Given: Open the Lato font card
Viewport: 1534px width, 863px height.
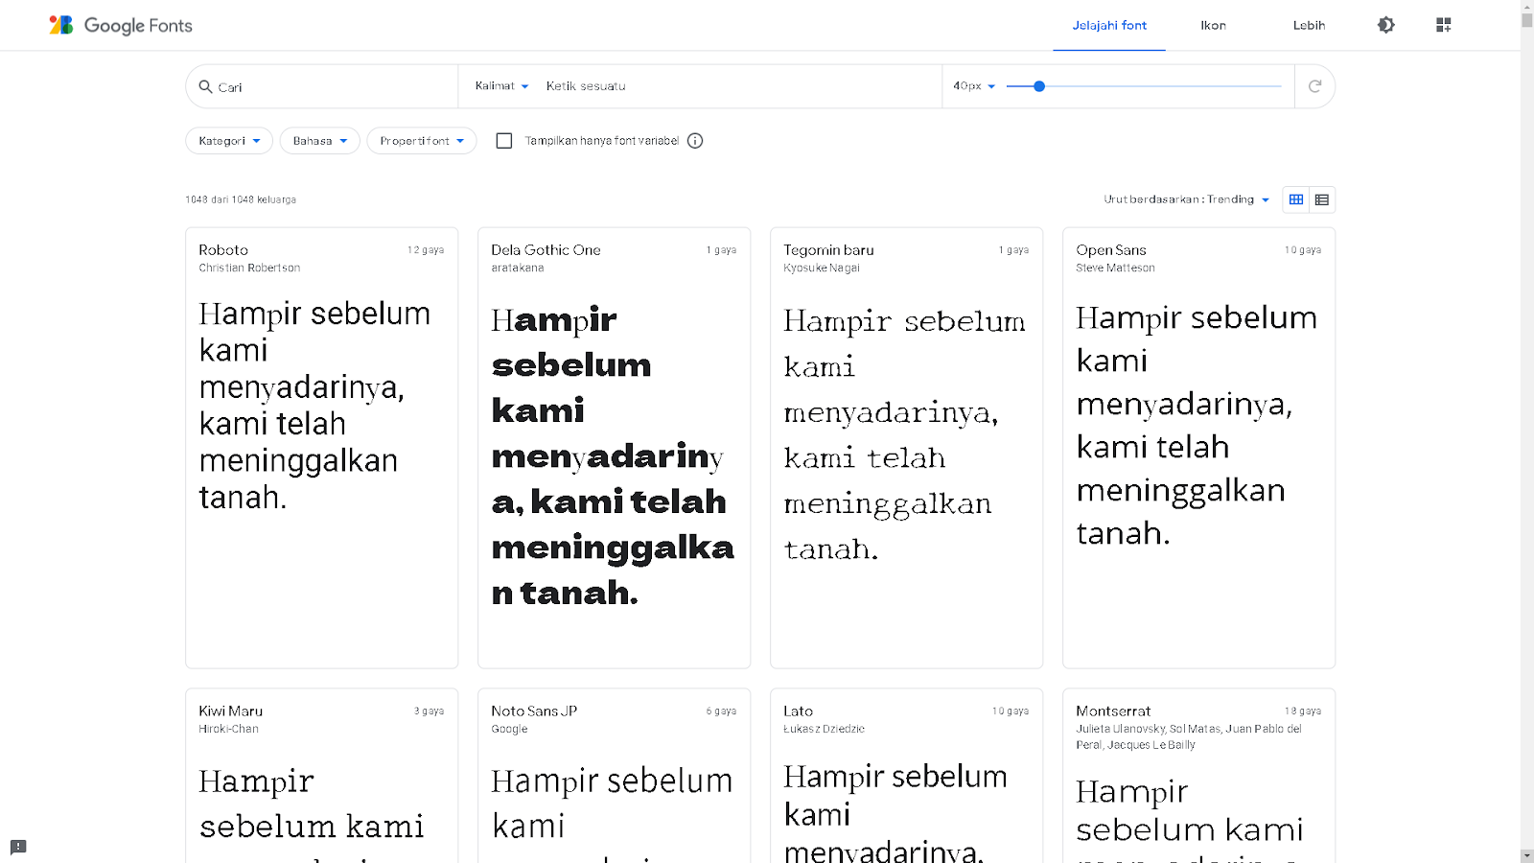Looking at the screenshot, I should (x=907, y=776).
